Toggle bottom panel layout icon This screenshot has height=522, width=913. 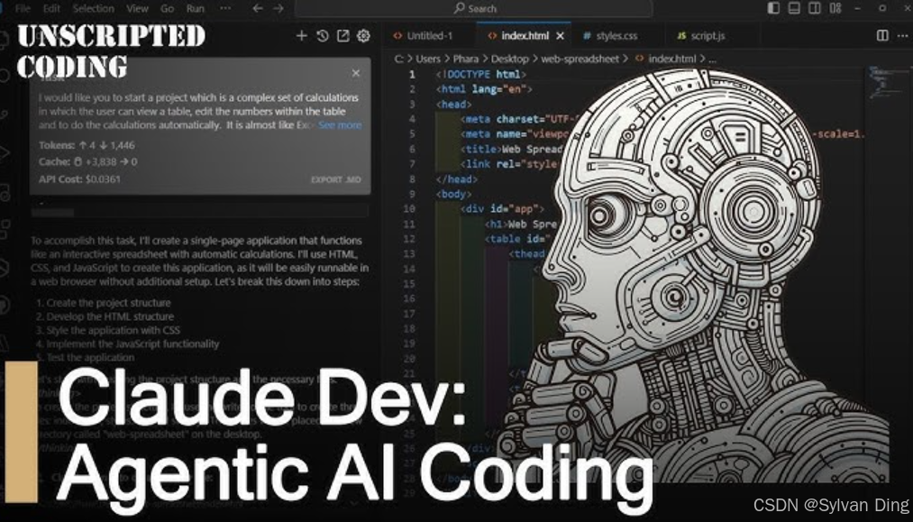tap(794, 7)
